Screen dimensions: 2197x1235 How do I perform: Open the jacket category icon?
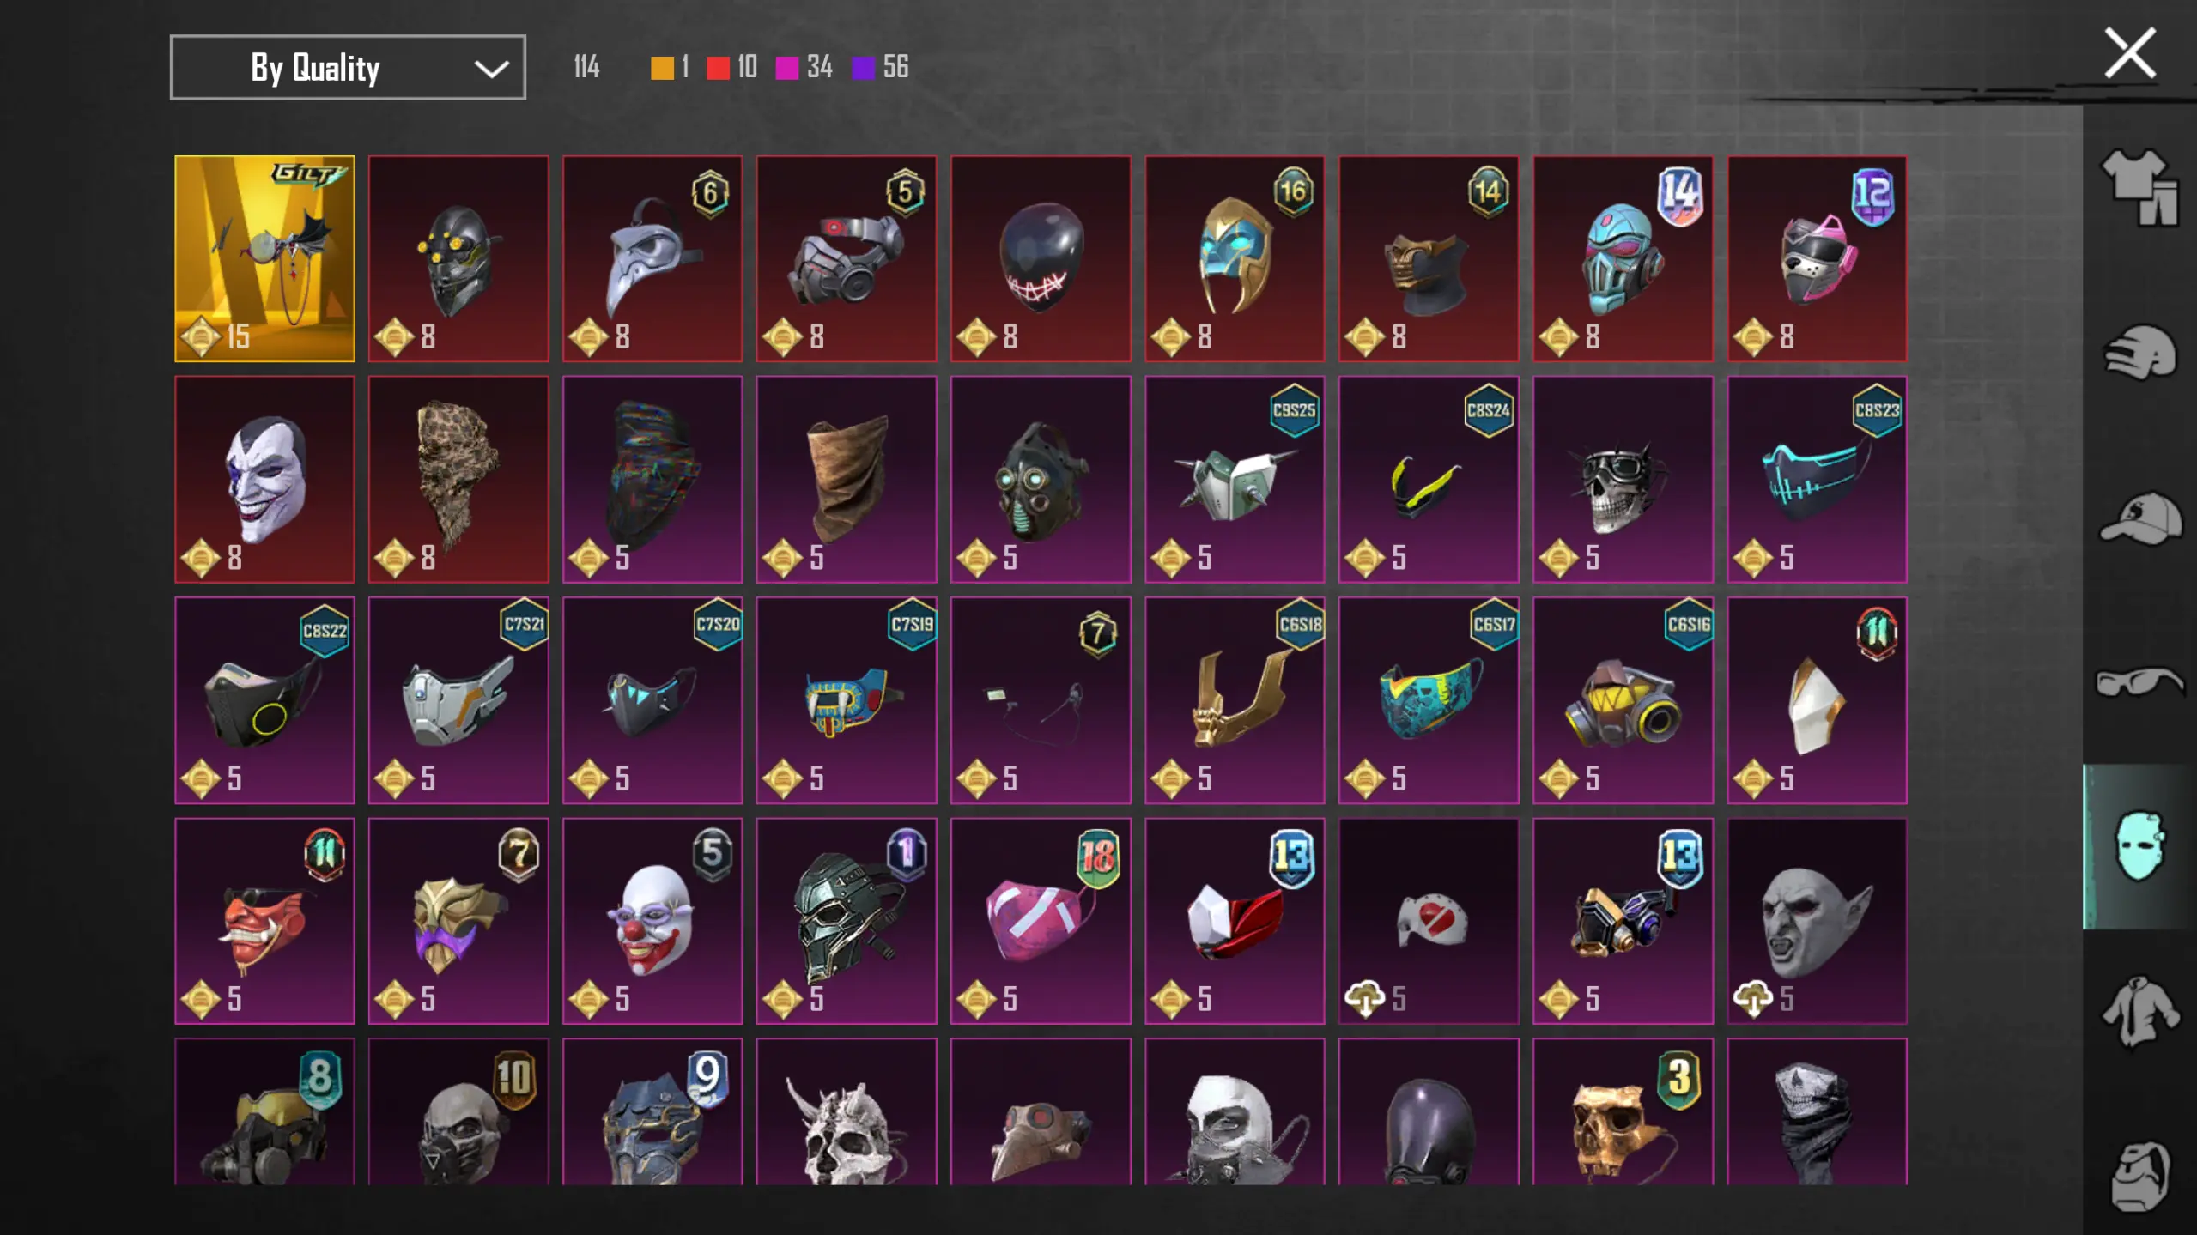(2139, 1011)
